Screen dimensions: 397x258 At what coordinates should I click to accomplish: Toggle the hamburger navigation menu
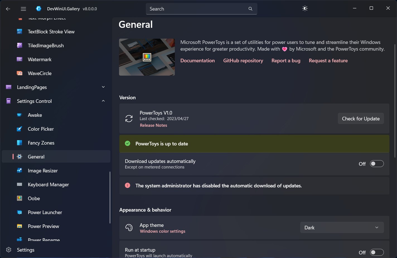(23, 9)
